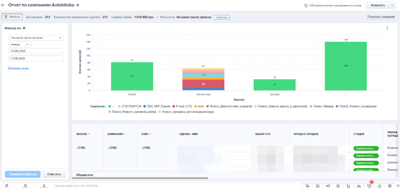Sort by the Звонок column header
This screenshot has height=190, width=402.
[83, 134]
